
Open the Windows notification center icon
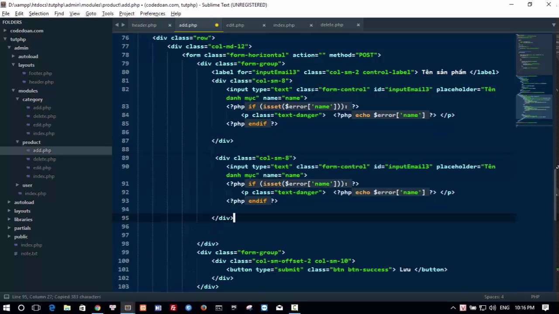point(546,308)
